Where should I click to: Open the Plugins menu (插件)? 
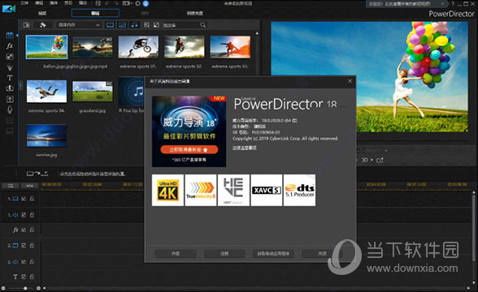click(54, 3)
